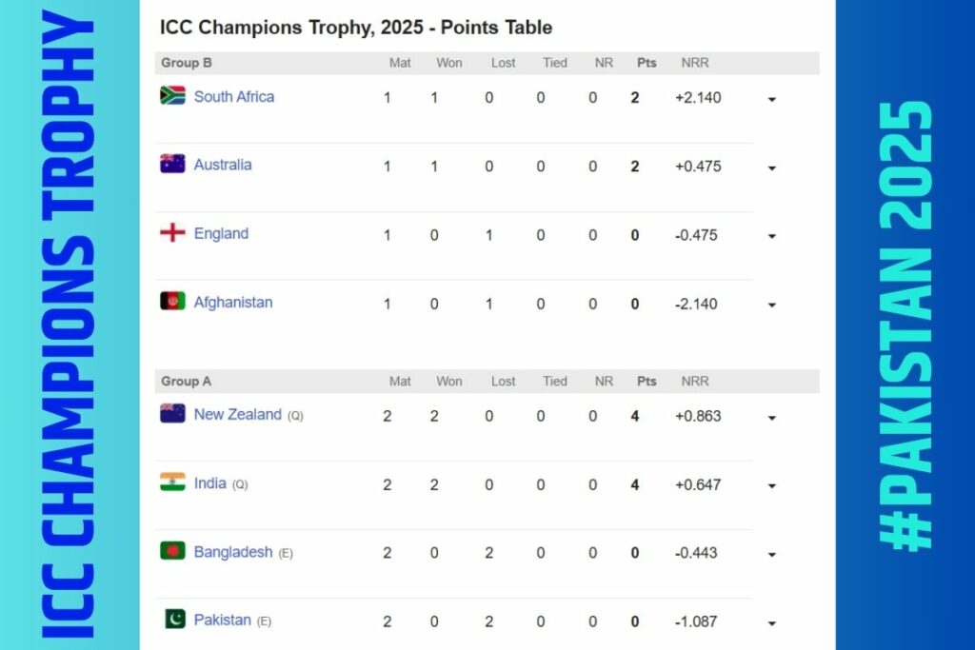Click the Afghanistan flag icon
The image size is (975, 650).
[x=172, y=302]
